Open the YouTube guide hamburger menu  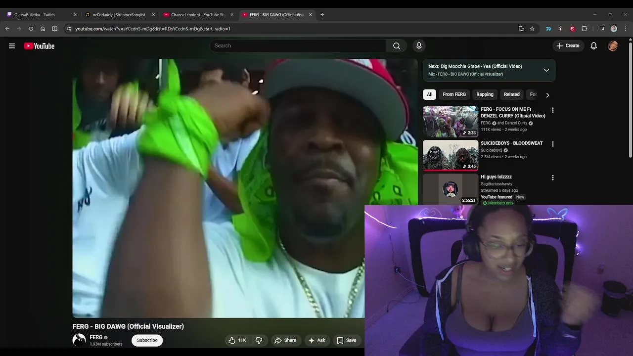(12, 46)
